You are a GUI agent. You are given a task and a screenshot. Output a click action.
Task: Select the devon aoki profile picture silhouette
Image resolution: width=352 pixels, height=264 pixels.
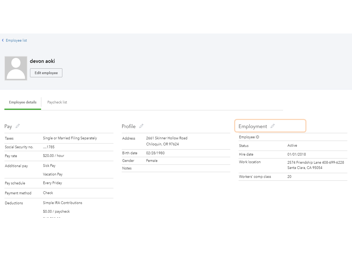pyautogui.click(x=16, y=68)
